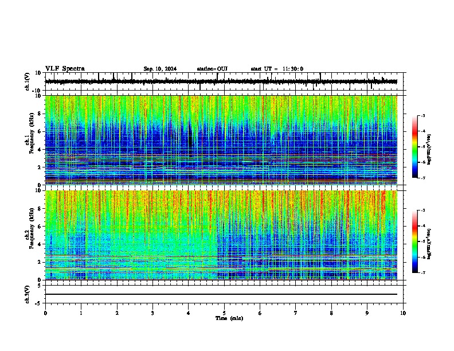454x351 pixels.
Task: Click the "5" tick on the time axis
Action: click(224, 313)
